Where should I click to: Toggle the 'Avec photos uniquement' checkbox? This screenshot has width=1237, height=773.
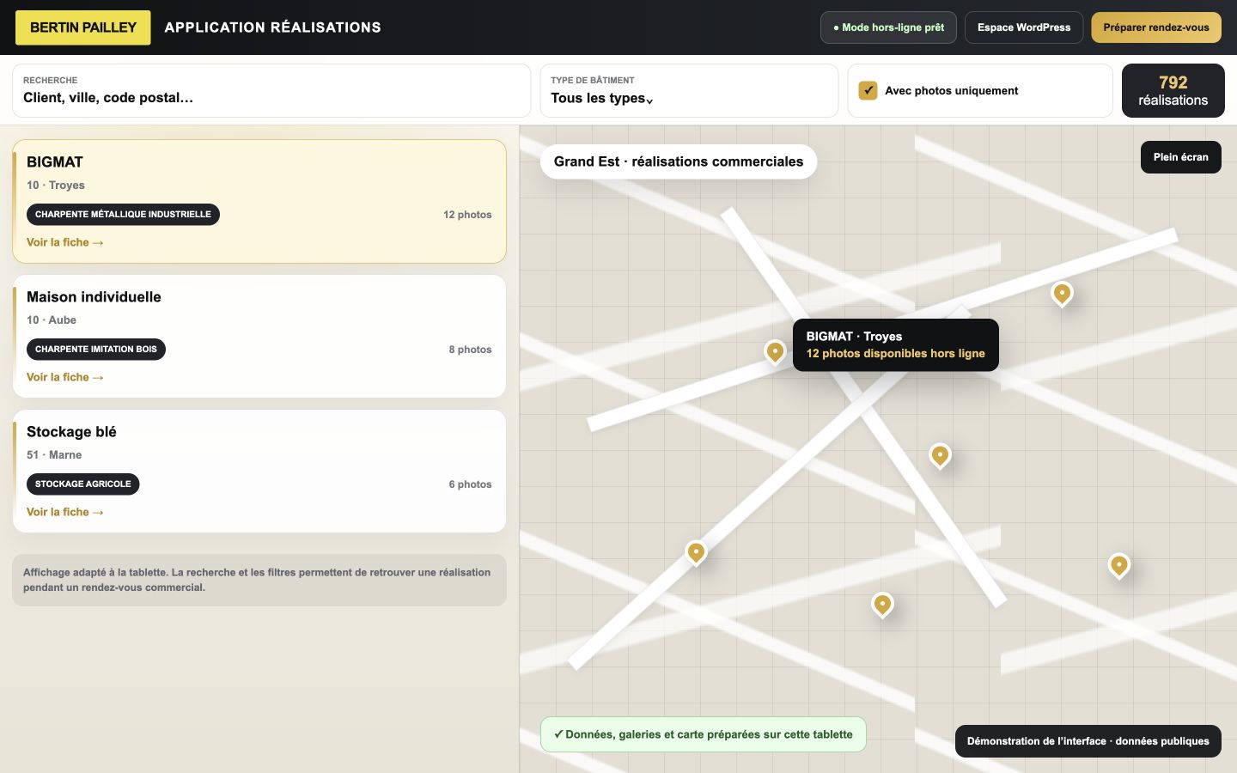pyautogui.click(x=868, y=90)
